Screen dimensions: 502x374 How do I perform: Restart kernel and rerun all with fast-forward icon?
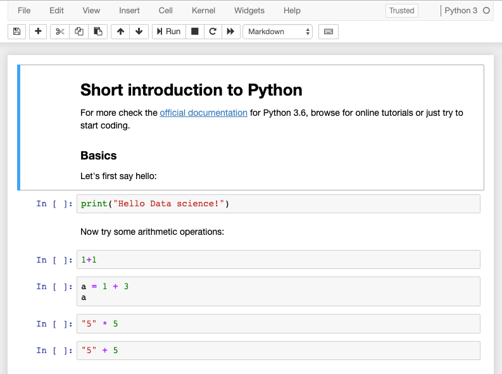(230, 32)
